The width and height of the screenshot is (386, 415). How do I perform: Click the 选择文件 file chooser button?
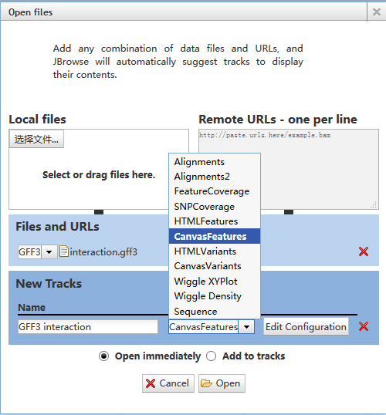click(36, 139)
